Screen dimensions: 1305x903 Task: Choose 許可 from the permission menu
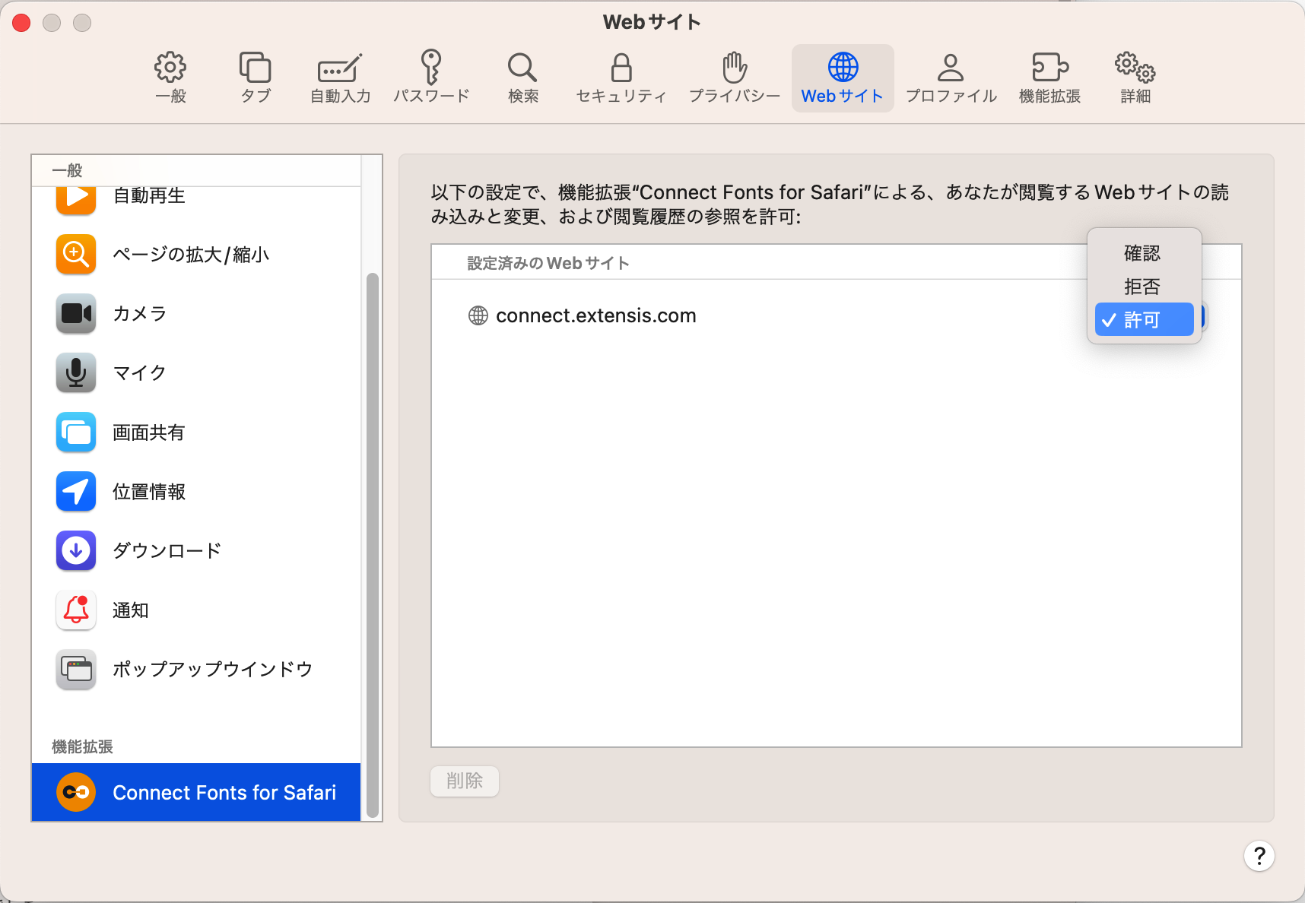[1144, 319]
